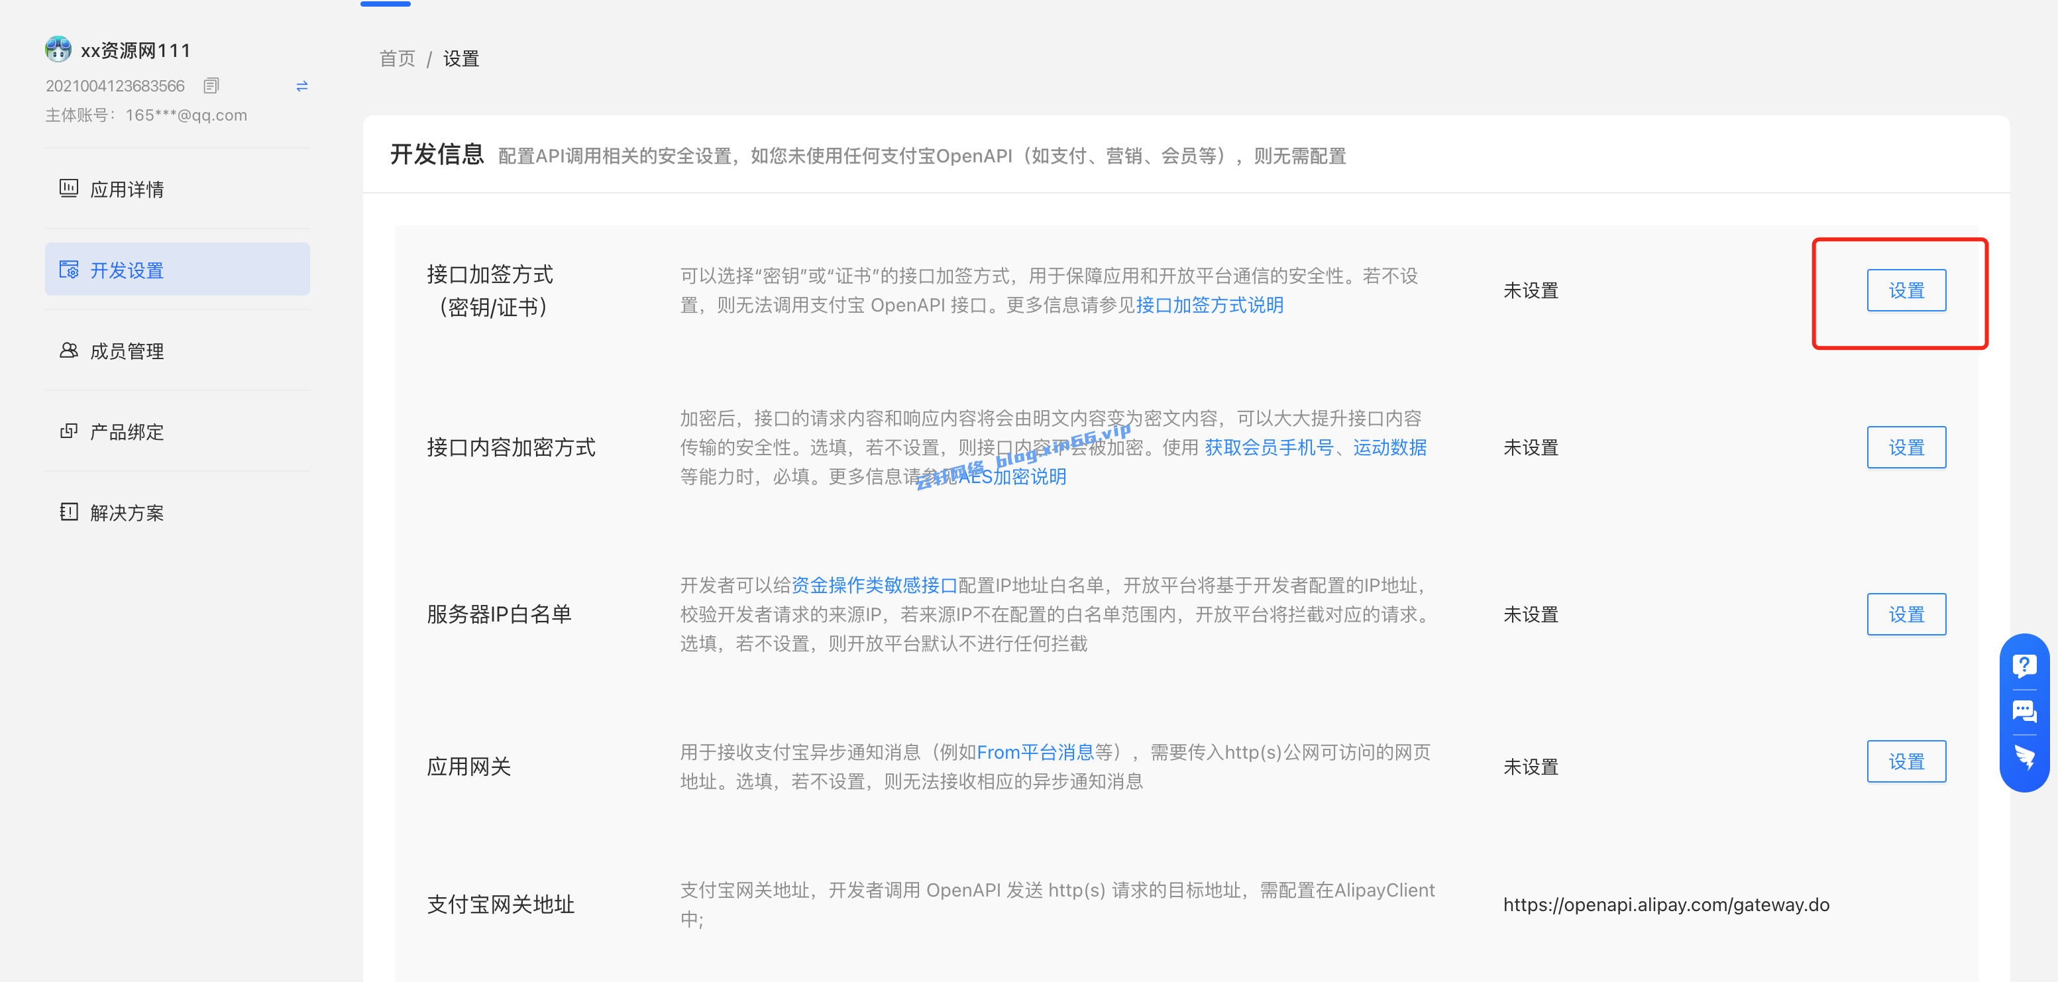Click the 未设置 status for 接口内容加密方式
Screen dimensions: 2058x982
pyautogui.click(x=1531, y=447)
